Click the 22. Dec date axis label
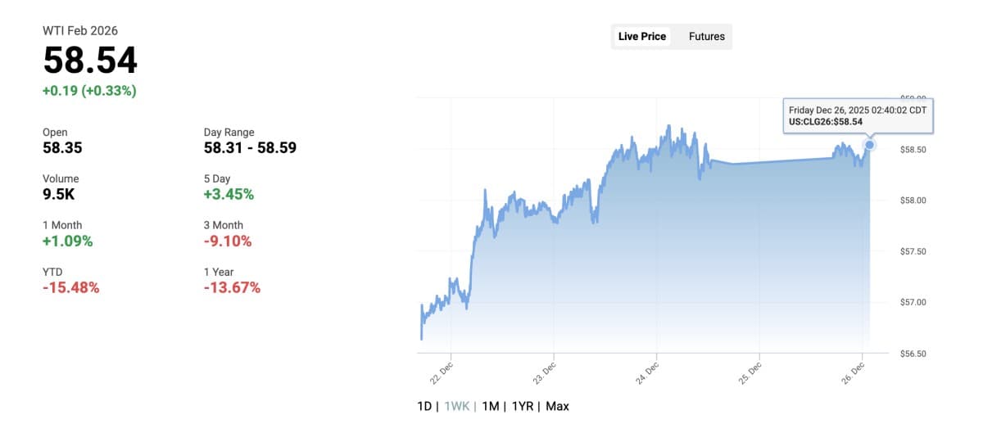This screenshot has height=433, width=983. 441,372
